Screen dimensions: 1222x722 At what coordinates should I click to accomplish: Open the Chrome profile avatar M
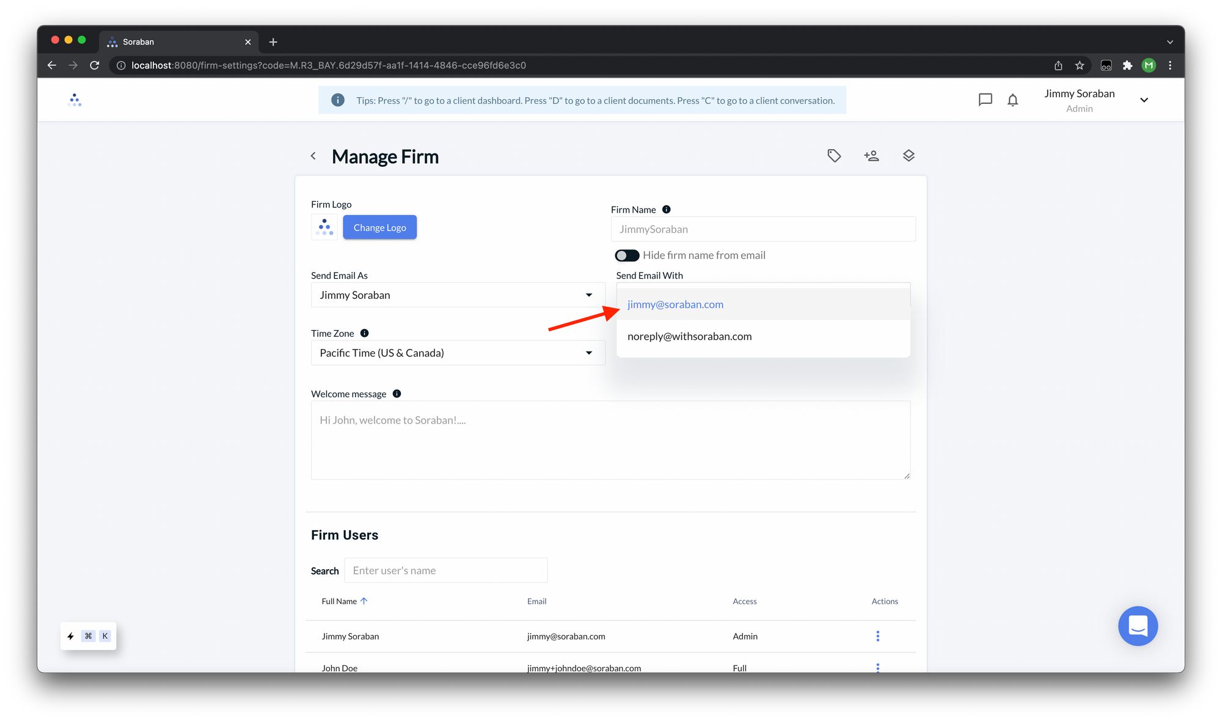click(x=1149, y=65)
